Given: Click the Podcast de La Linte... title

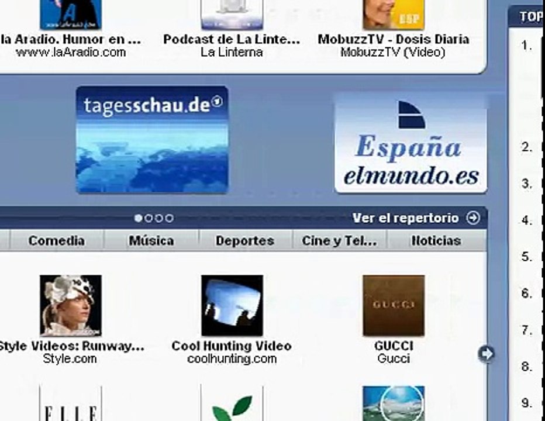Looking at the screenshot, I should click(232, 39).
